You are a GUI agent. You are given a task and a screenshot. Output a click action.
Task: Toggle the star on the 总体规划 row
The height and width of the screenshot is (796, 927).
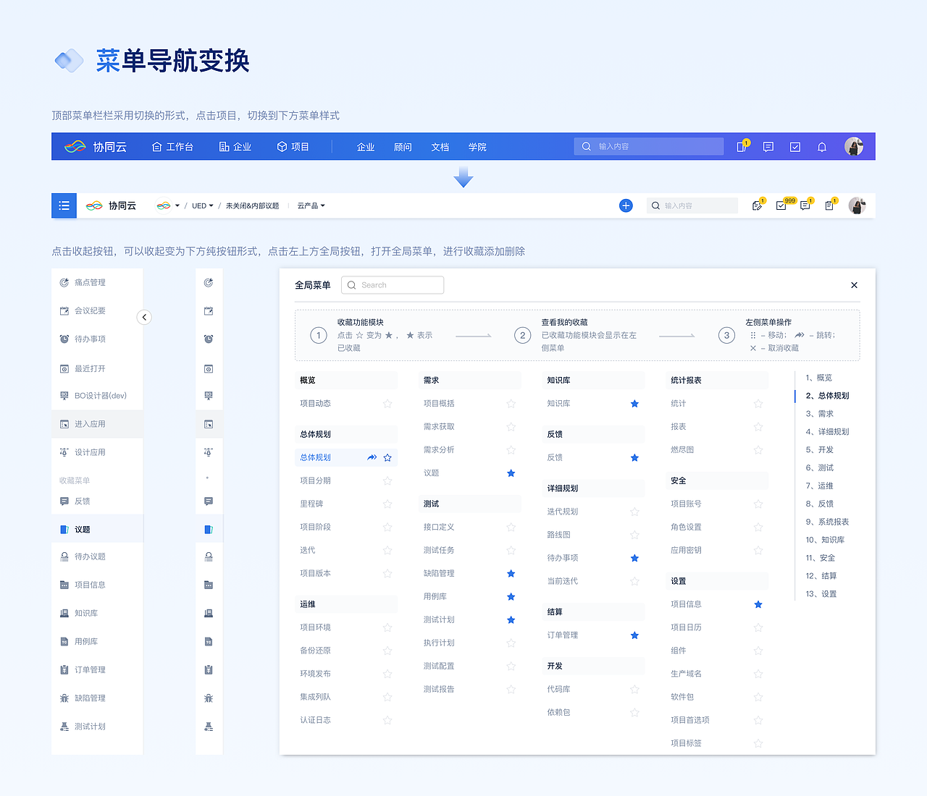pyautogui.click(x=387, y=457)
